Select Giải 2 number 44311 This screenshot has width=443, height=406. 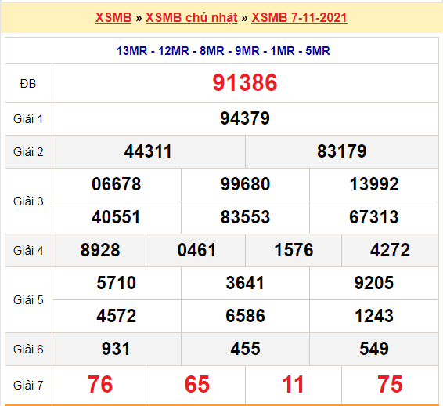148,151
